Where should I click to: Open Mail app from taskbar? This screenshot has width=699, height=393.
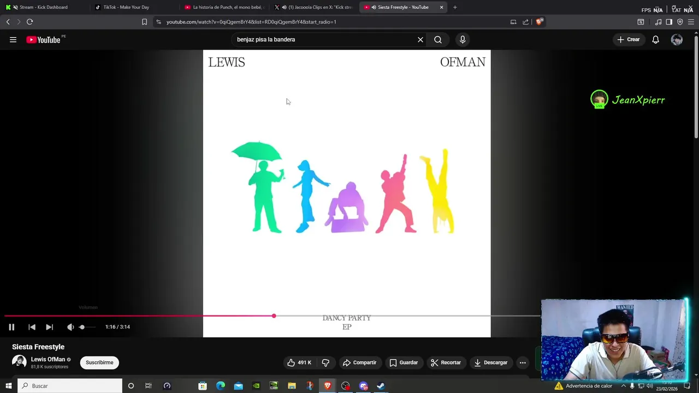(238, 386)
